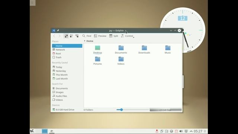Switch to the second highlighted desktop pager
This screenshot has width=238, height=134.
click(45, 131)
